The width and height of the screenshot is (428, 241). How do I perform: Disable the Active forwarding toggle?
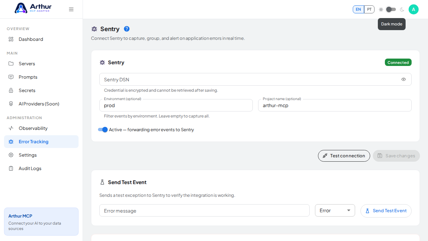point(103,130)
